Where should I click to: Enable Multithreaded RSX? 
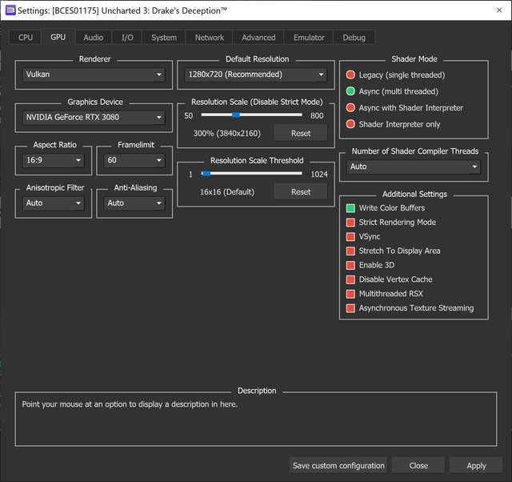[385, 294]
